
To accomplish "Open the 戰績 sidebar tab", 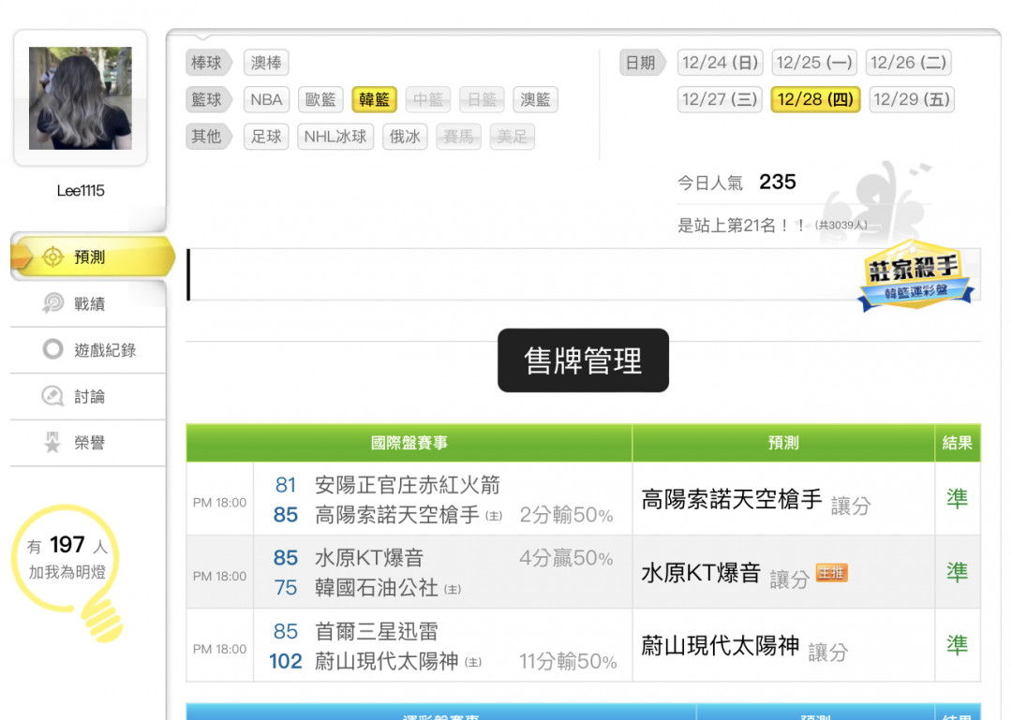I will (88, 303).
